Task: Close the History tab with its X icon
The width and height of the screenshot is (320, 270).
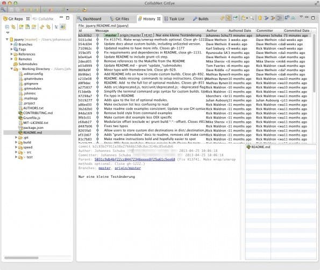Action: pyautogui.click(x=159, y=19)
